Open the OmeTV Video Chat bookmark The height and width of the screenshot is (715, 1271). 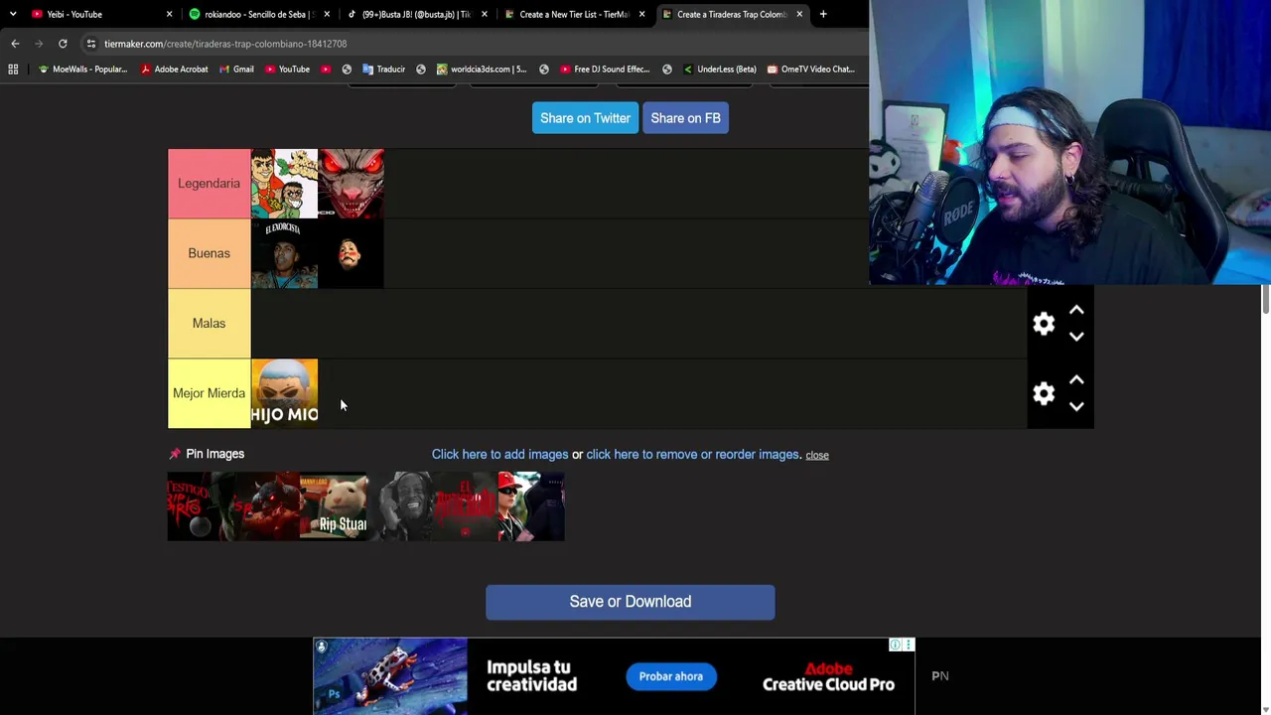coord(811,70)
